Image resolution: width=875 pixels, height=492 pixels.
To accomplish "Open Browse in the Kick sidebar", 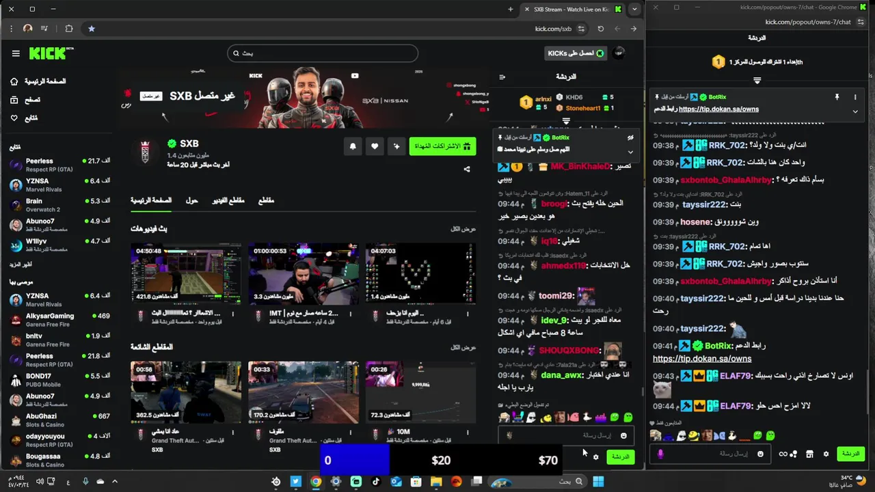I will pos(25,100).
